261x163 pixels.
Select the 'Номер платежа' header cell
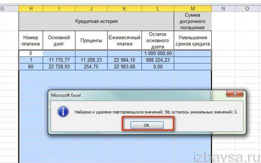coord(31,41)
